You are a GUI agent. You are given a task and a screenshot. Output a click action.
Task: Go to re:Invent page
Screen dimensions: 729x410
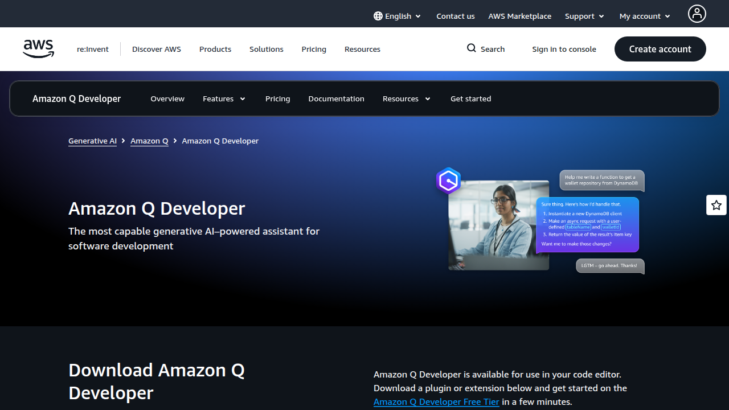click(x=93, y=49)
